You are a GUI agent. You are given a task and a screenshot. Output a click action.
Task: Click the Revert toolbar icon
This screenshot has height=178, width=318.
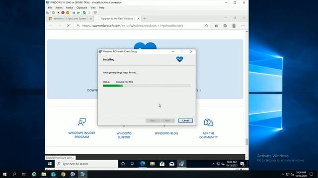pyautogui.click(x=89, y=13)
